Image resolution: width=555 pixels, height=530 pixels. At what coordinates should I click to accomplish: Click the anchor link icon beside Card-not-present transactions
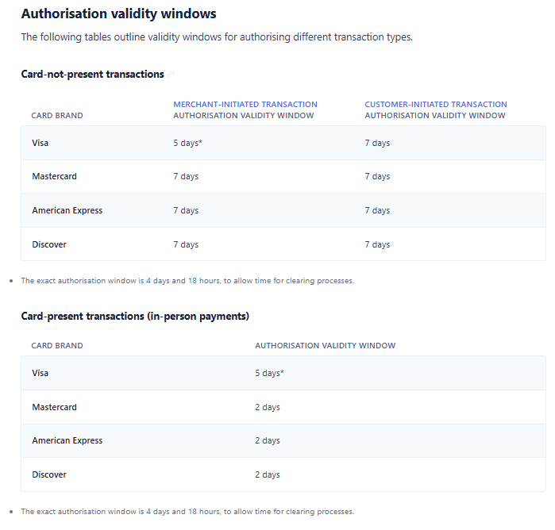pos(171,75)
